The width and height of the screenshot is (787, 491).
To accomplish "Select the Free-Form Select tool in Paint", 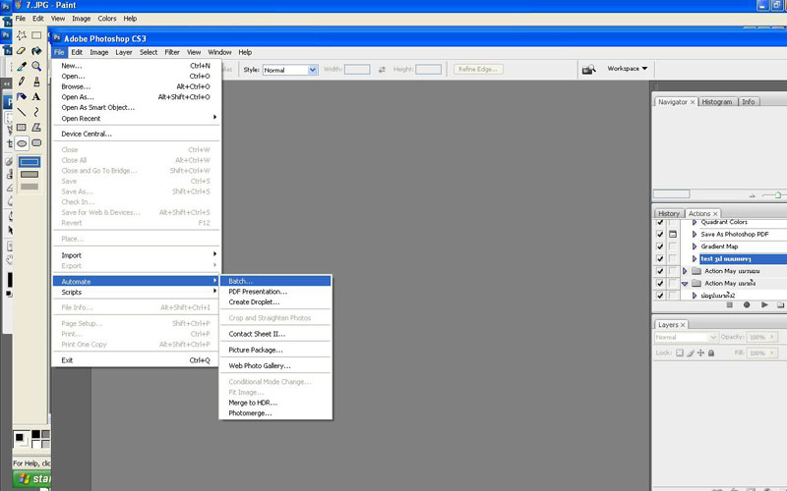I will click(21, 35).
